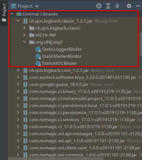The image size is (142, 160).
Task: Click the guava jar archive icon
Action: click(25, 85)
